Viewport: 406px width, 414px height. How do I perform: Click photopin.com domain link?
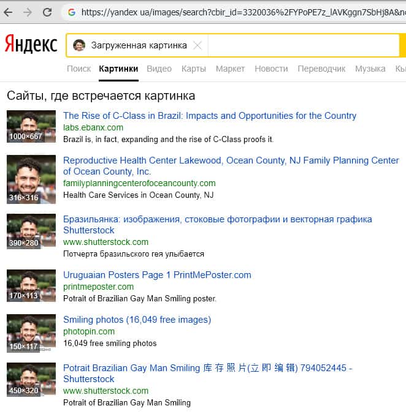coord(89,331)
